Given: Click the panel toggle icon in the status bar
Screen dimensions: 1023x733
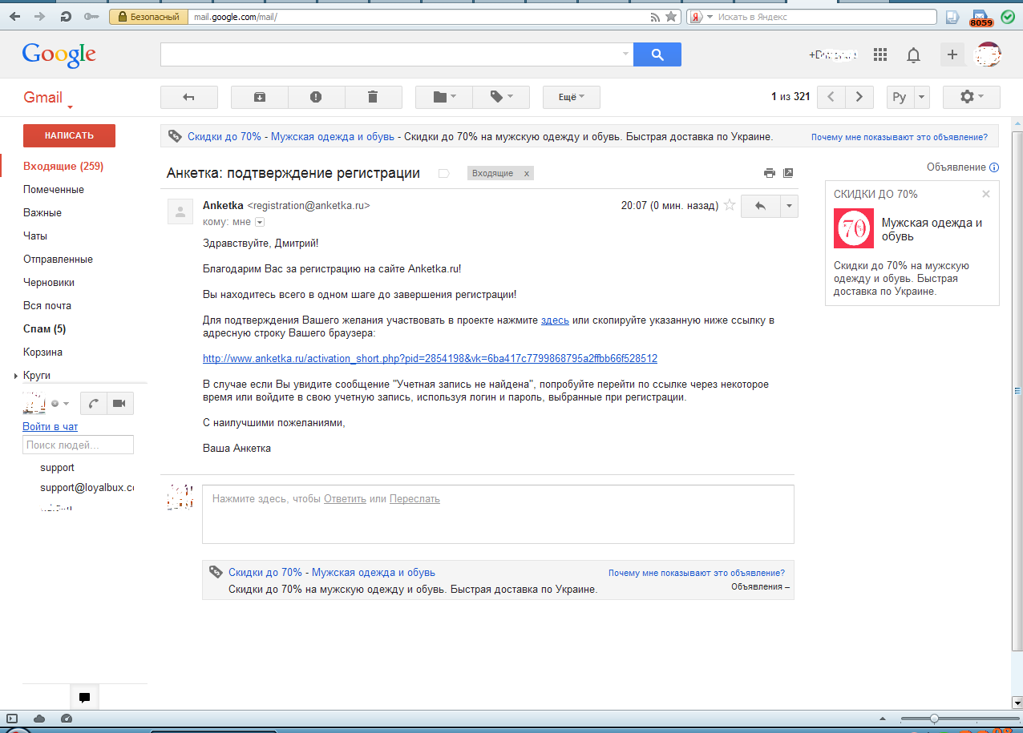Looking at the screenshot, I should pos(12,718).
